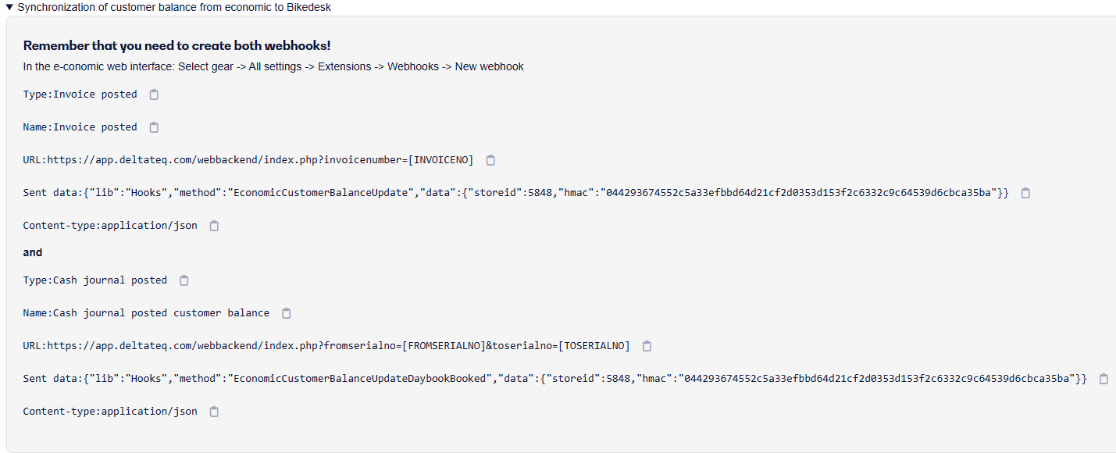The width and height of the screenshot is (1116, 453).
Task: Click the 'Remember that you need to create both webhooks!' heading
Action: (x=177, y=46)
